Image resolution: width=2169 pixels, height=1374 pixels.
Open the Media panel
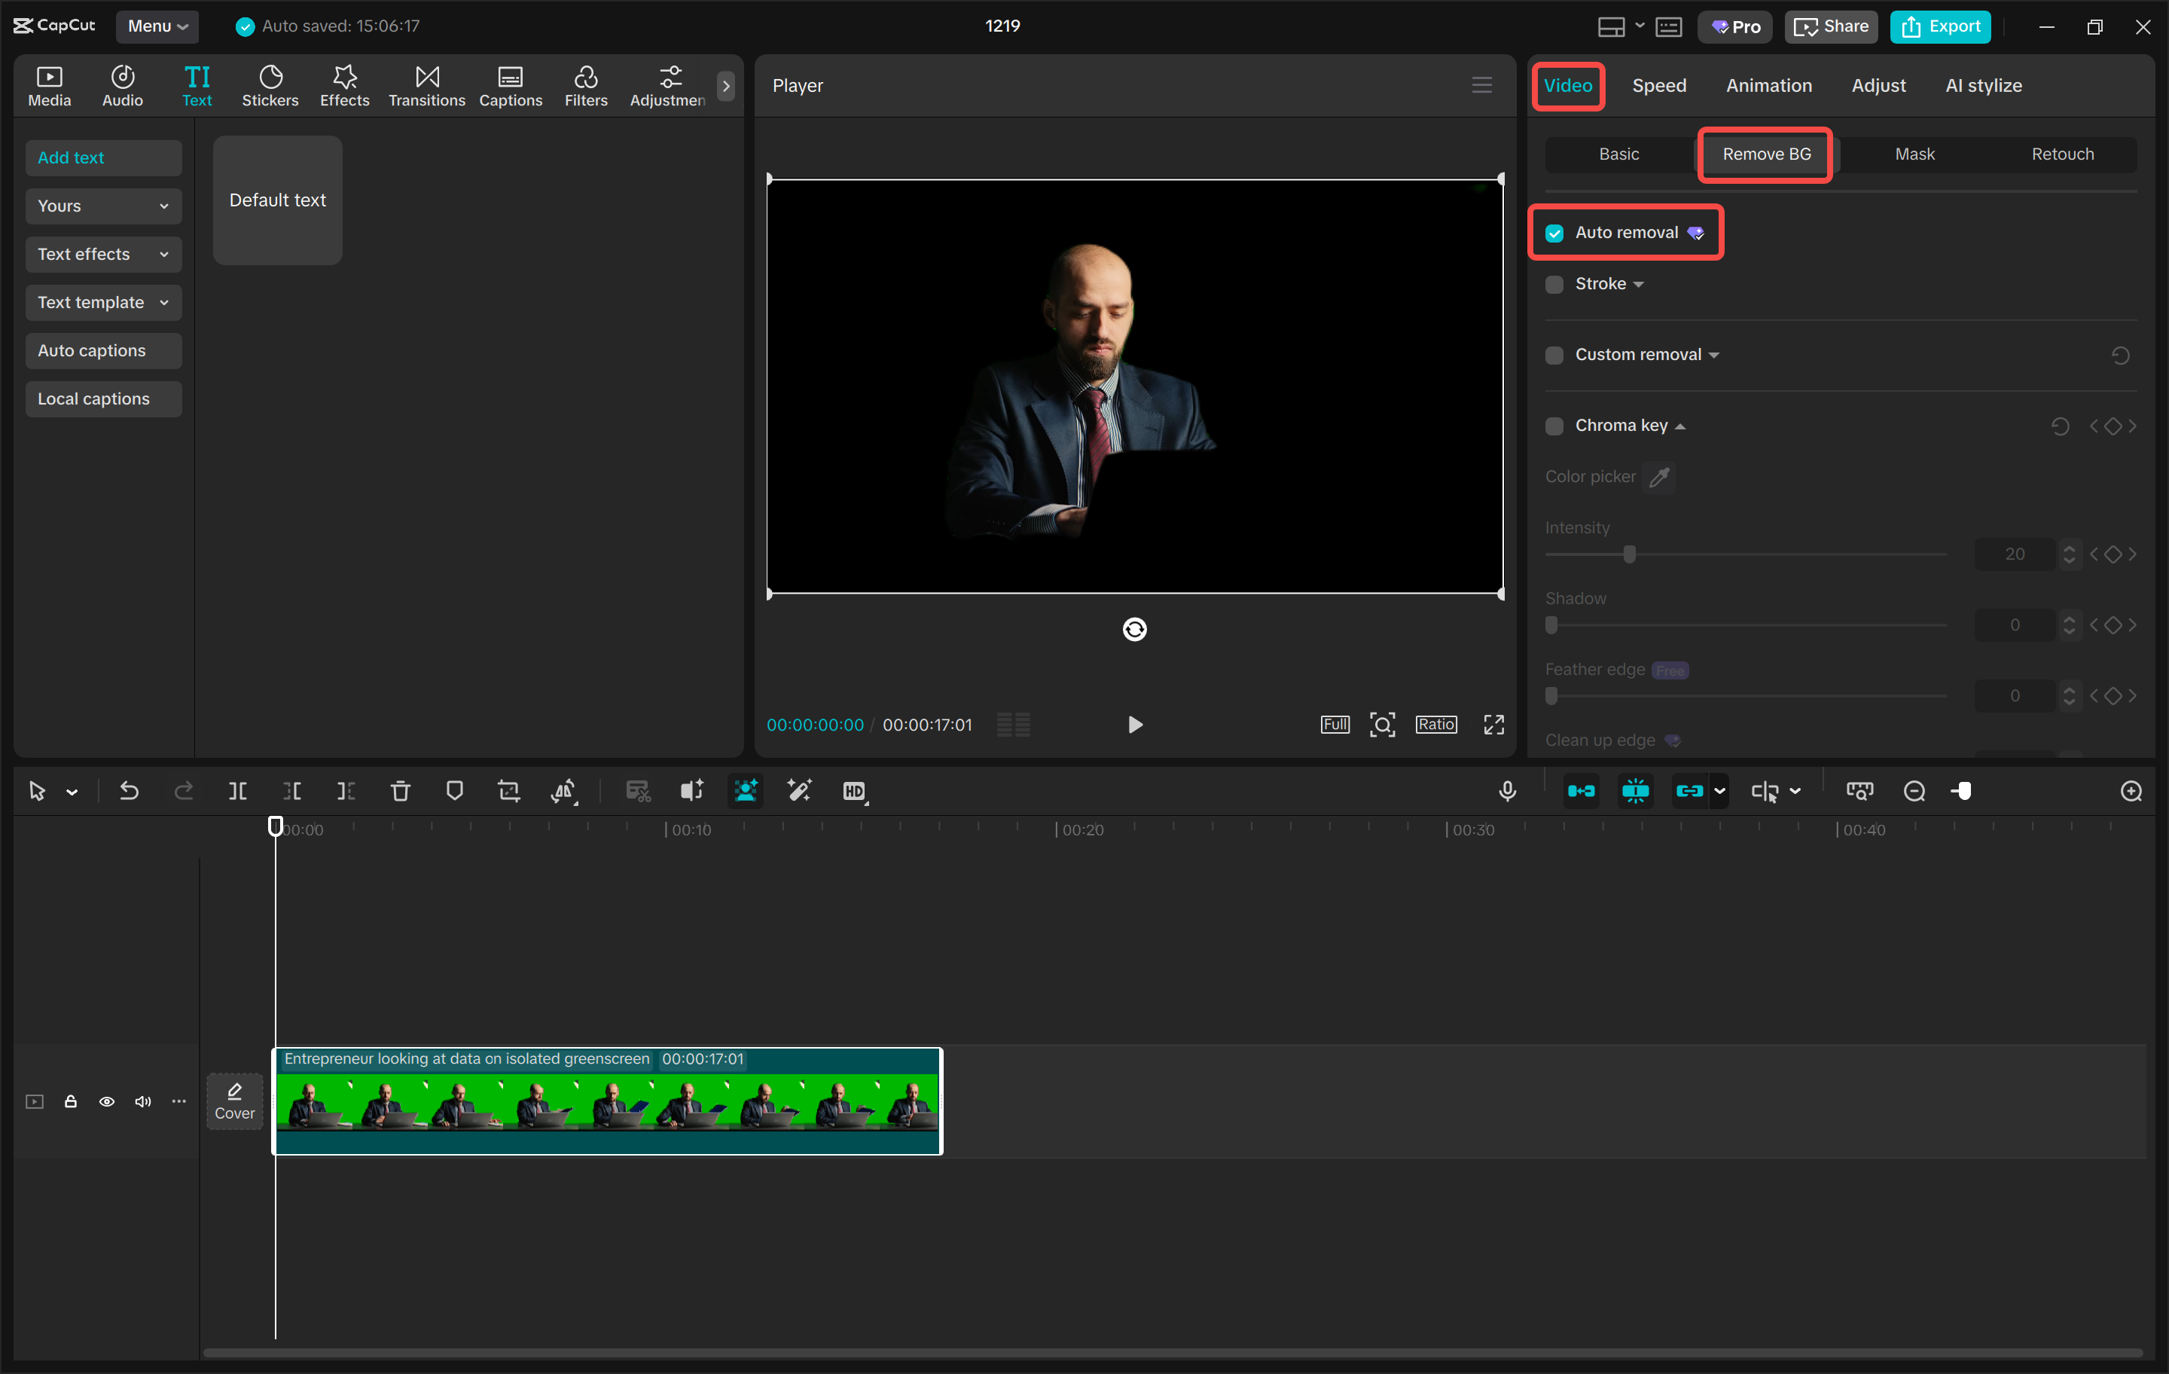click(x=49, y=86)
